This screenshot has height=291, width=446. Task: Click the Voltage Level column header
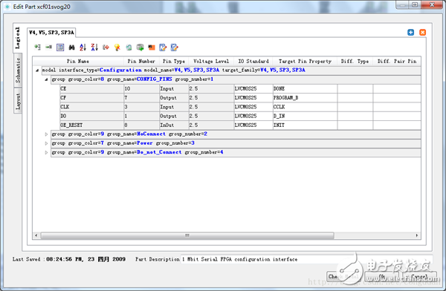tap(211, 61)
